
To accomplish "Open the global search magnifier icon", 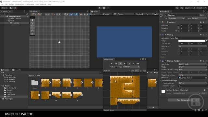I will tap(182, 8).
